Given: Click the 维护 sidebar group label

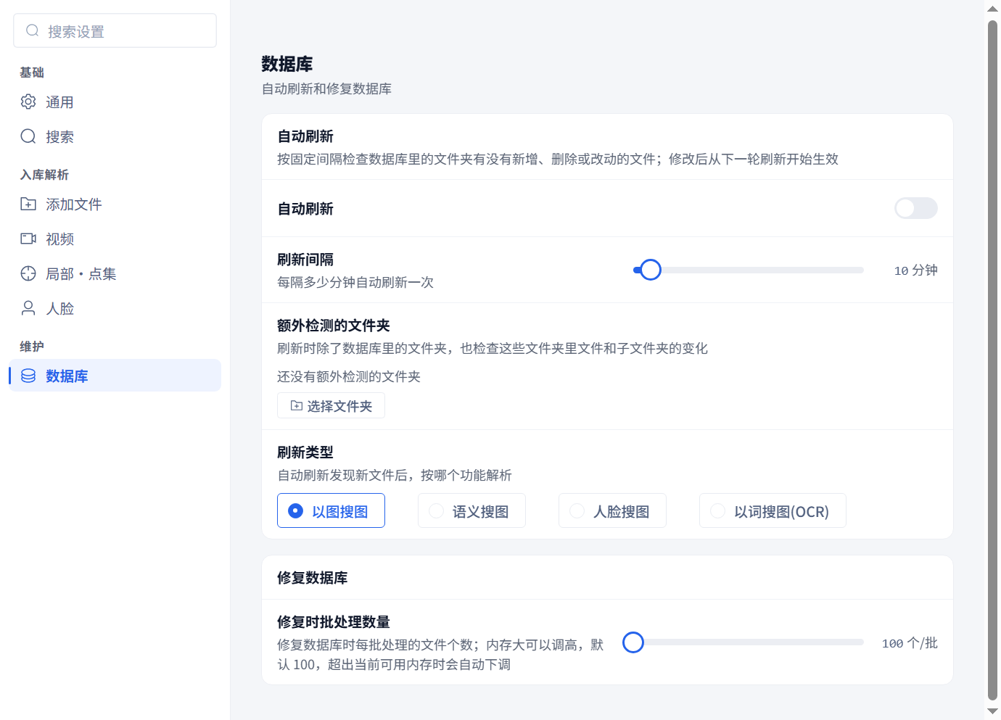Looking at the screenshot, I should pos(32,347).
